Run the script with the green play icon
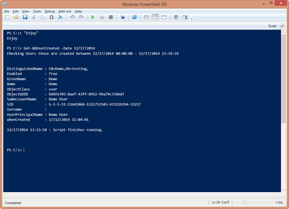 (x=92, y=17)
